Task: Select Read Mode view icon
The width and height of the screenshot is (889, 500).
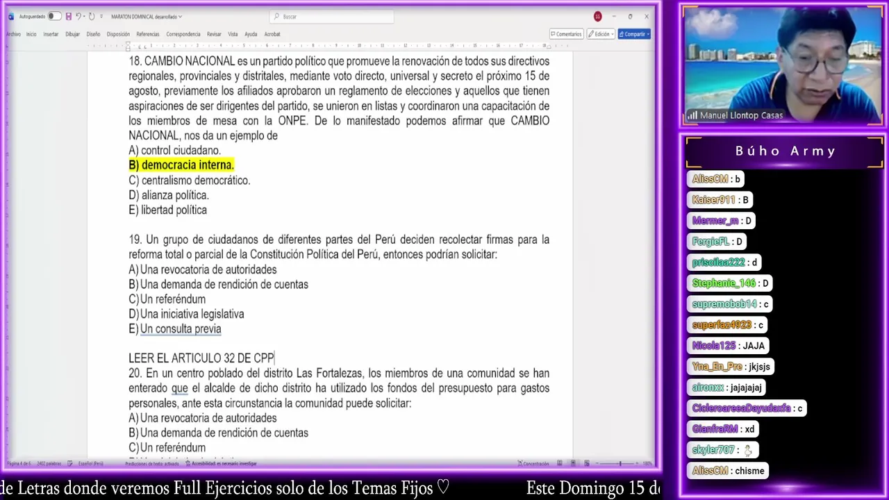Action: pyautogui.click(x=559, y=463)
